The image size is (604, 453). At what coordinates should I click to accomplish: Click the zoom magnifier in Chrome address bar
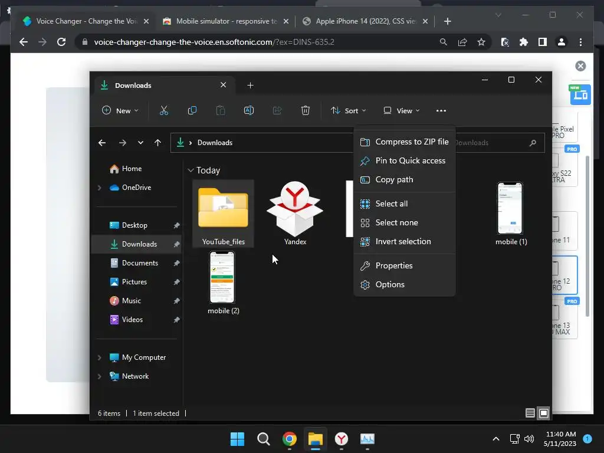(444, 42)
